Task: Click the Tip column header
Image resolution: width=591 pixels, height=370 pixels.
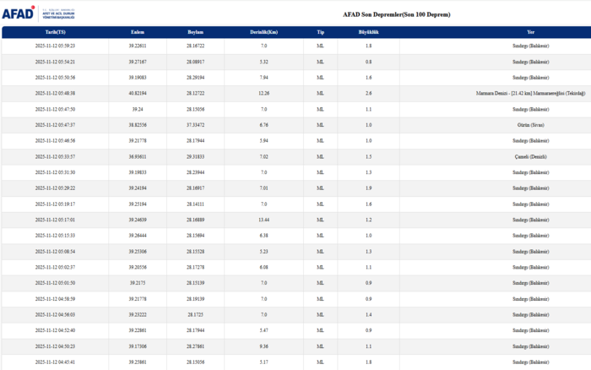Action: [x=320, y=32]
